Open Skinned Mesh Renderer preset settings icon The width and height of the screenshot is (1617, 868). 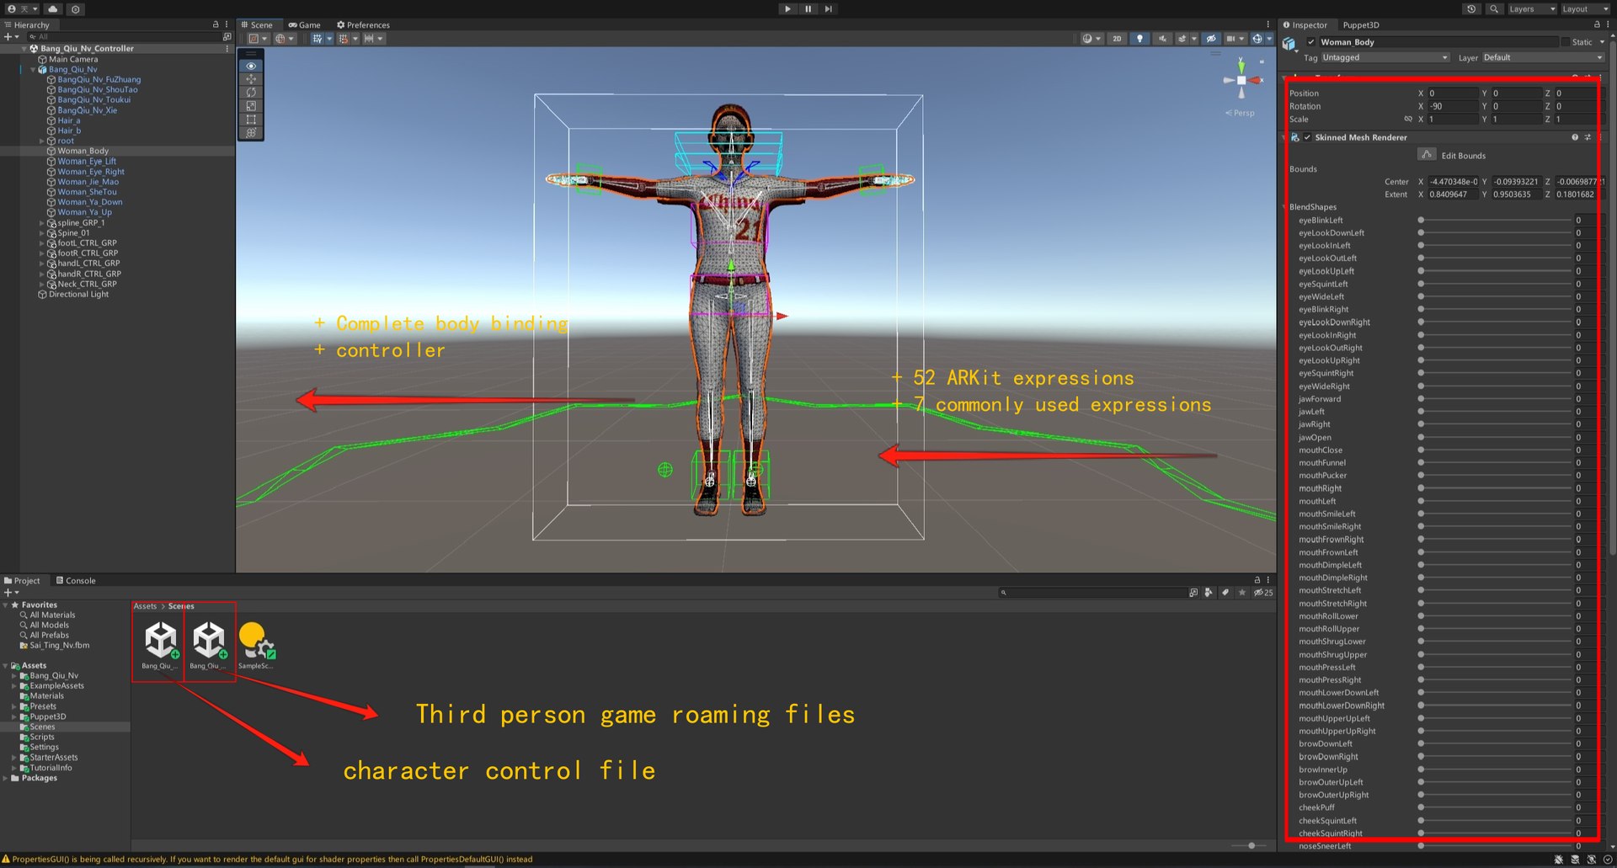click(x=1588, y=137)
